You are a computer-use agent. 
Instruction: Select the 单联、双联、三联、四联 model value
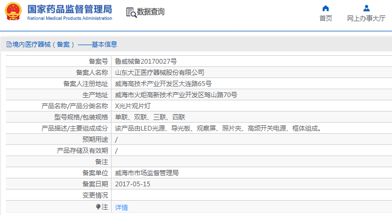tap(150, 117)
